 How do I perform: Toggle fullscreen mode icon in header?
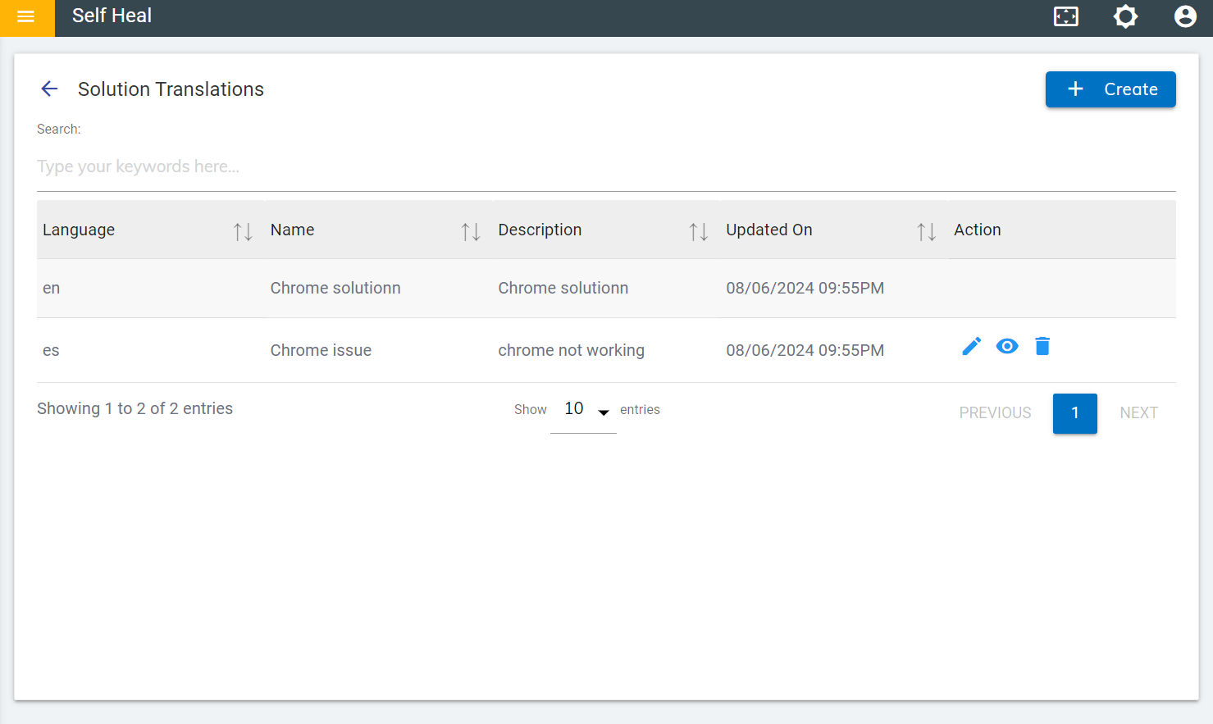click(1065, 16)
